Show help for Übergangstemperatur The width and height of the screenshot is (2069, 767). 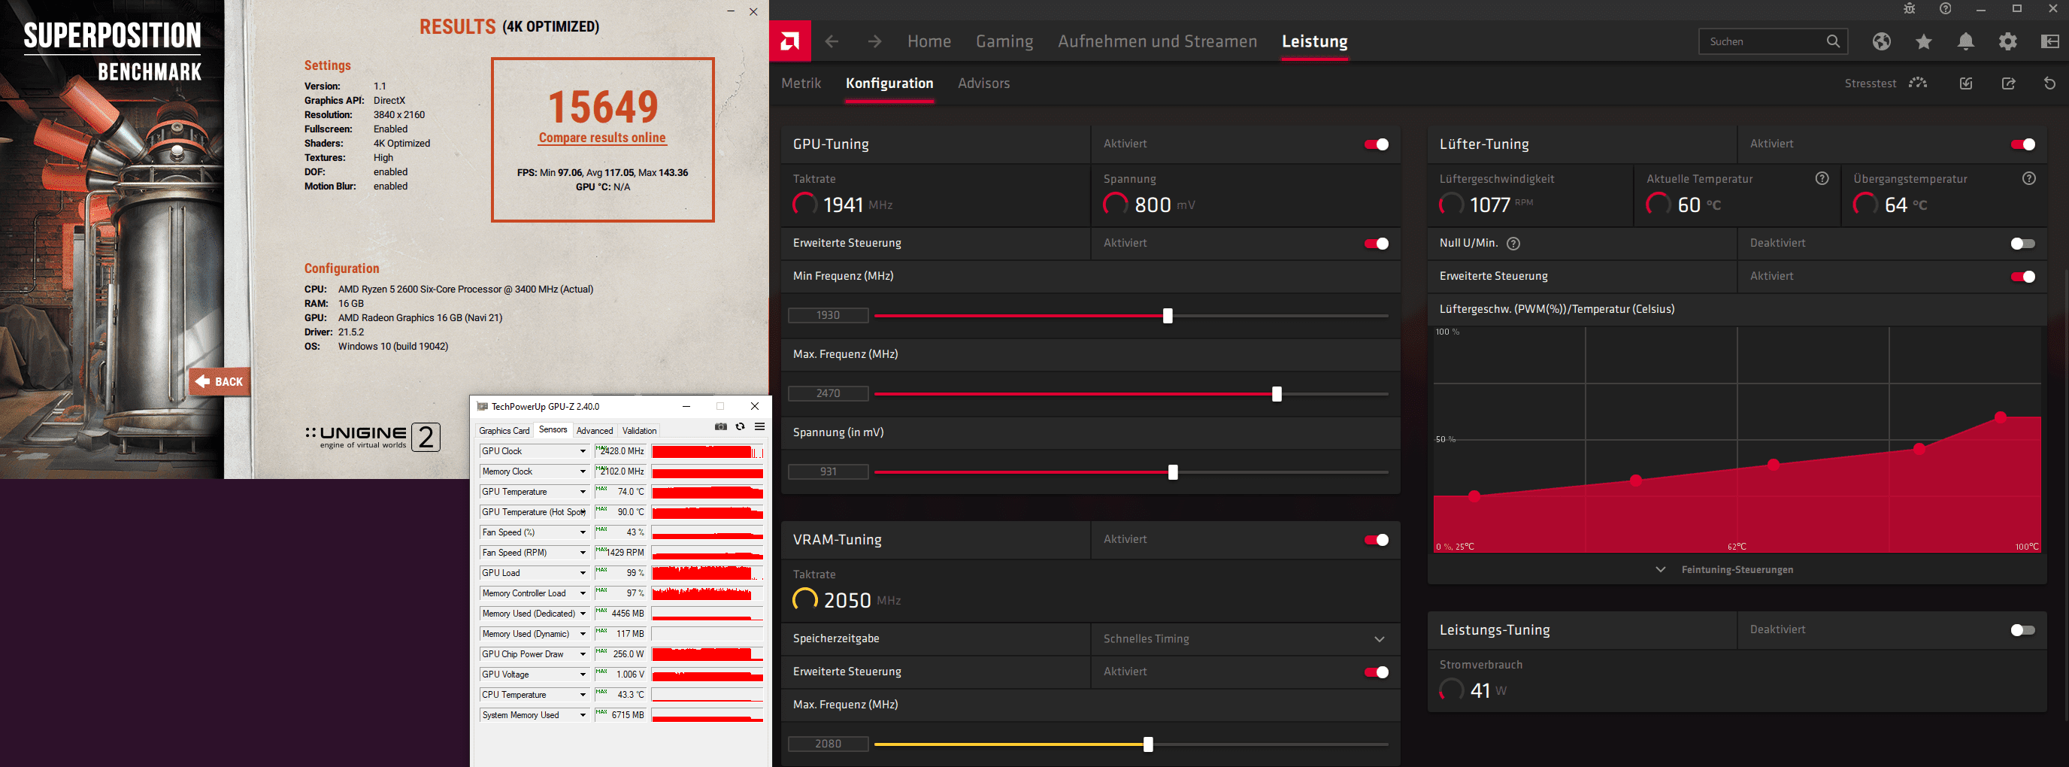click(x=2029, y=178)
